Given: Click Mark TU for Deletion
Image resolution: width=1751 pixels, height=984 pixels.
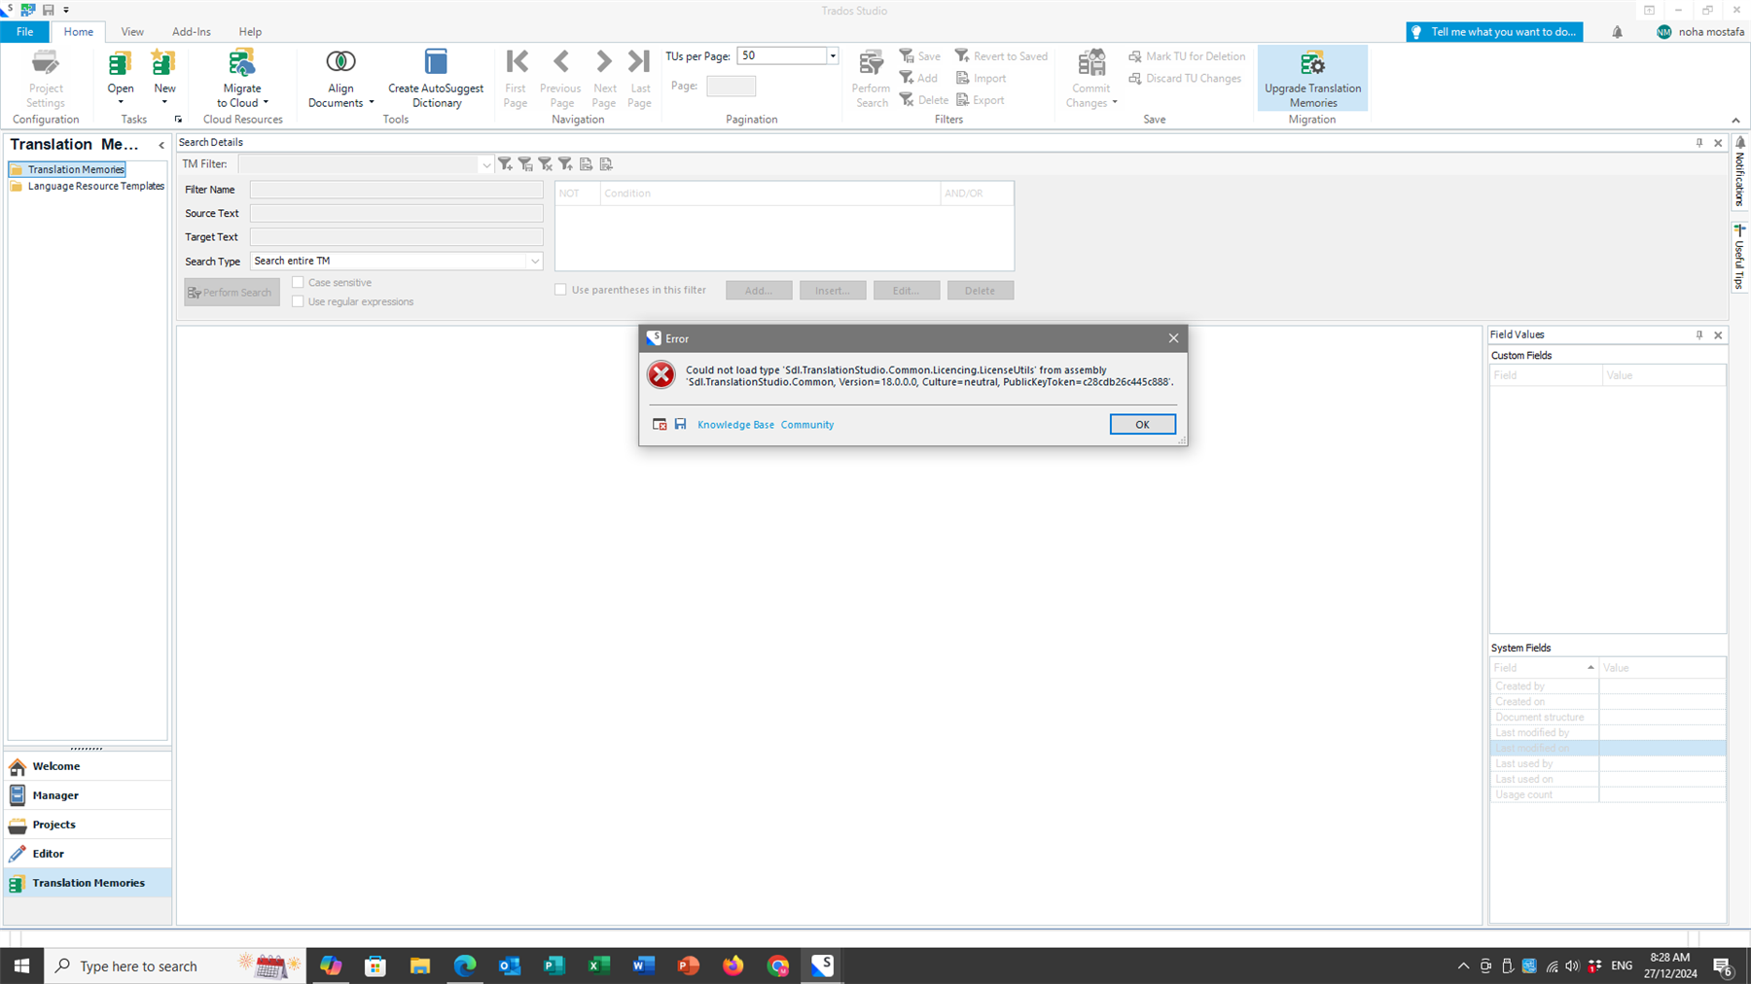Looking at the screenshot, I should click(1187, 56).
